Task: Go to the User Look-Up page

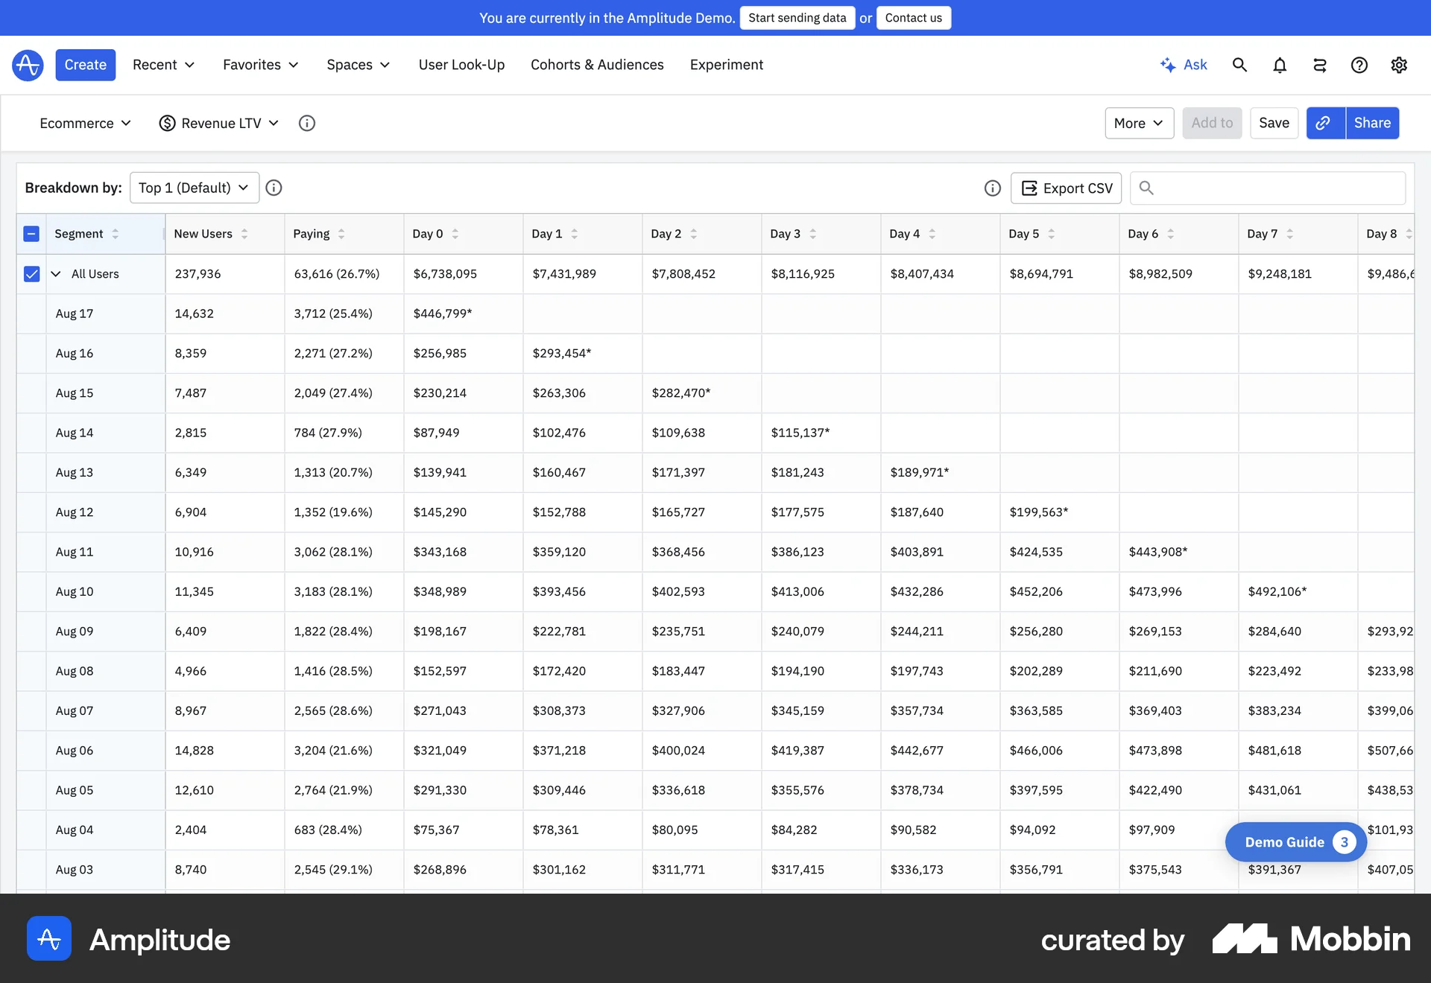Action: pyautogui.click(x=461, y=65)
